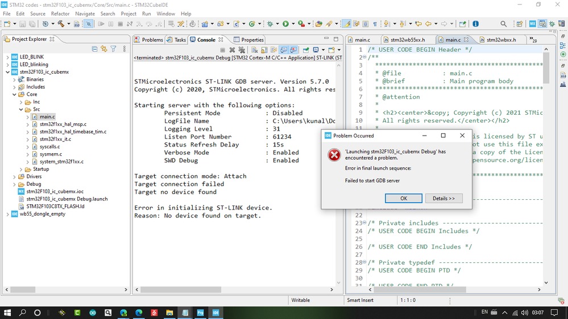568x319 pixels.
Task: Select stm32f1xx_it.c in Project Explorer
Action: tap(55, 139)
